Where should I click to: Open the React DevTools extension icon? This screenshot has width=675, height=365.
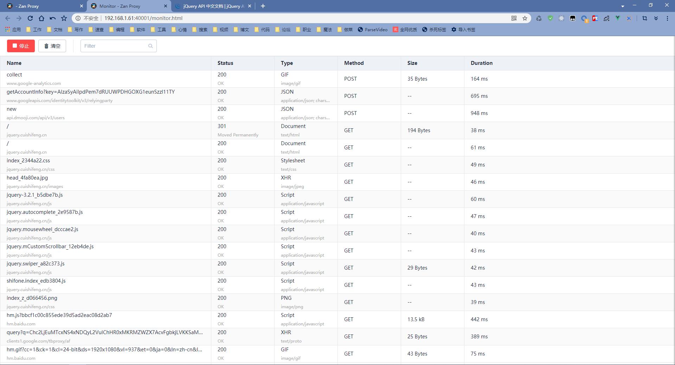pos(561,18)
